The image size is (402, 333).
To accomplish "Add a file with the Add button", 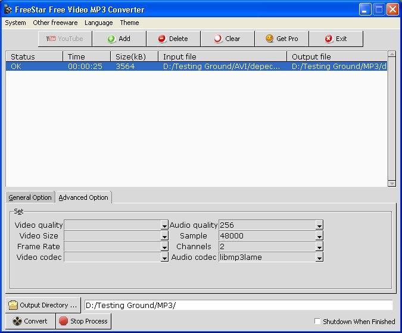I will (x=119, y=39).
